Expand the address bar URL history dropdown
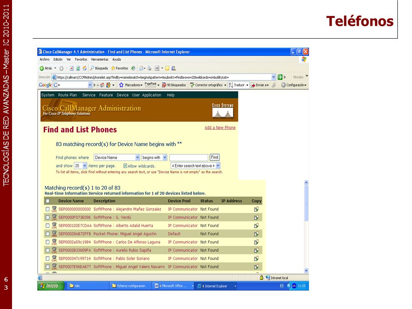This screenshot has width=412, height=309. click(273, 77)
